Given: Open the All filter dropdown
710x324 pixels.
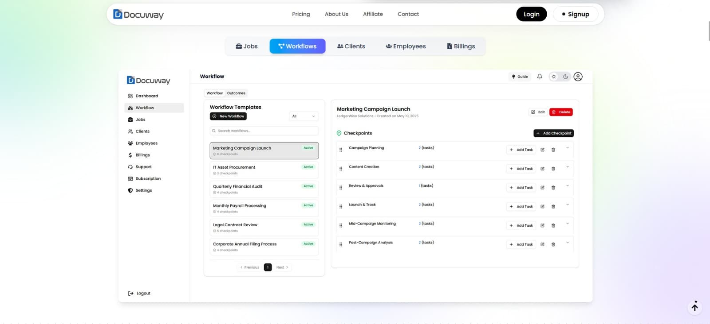Looking at the screenshot, I should pos(304,116).
